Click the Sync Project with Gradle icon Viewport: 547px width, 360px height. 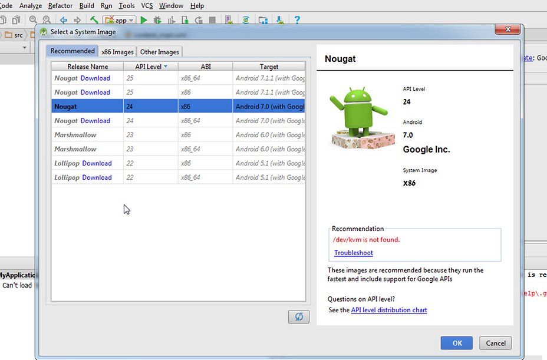[x=246, y=20]
